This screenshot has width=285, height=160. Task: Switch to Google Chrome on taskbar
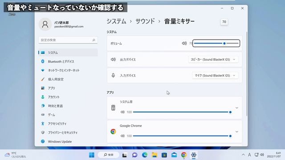point(184,155)
